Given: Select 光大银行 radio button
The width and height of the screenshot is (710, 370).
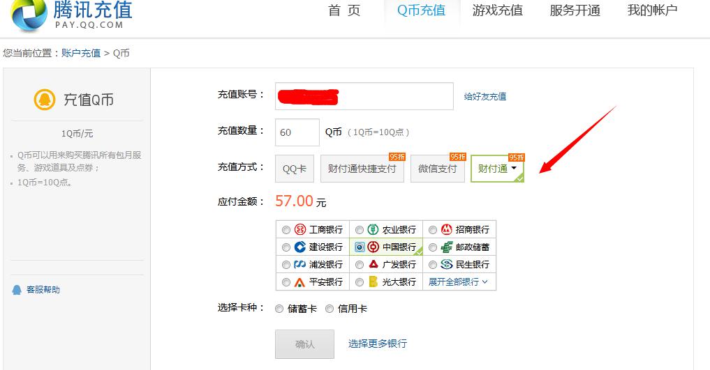Looking at the screenshot, I should tap(359, 282).
